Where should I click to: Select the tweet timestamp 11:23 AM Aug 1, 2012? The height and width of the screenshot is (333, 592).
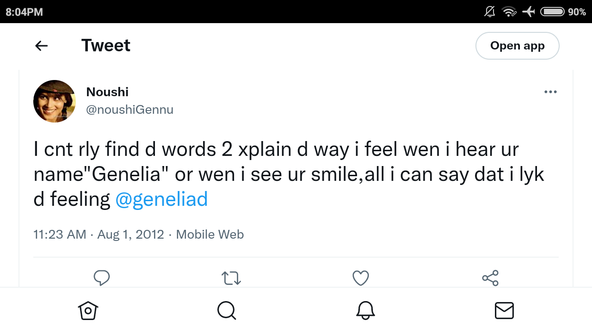[99, 234]
